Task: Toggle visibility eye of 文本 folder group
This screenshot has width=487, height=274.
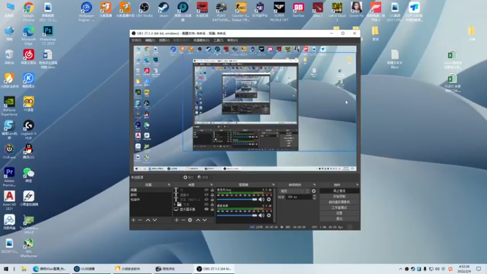Action: click(206, 205)
